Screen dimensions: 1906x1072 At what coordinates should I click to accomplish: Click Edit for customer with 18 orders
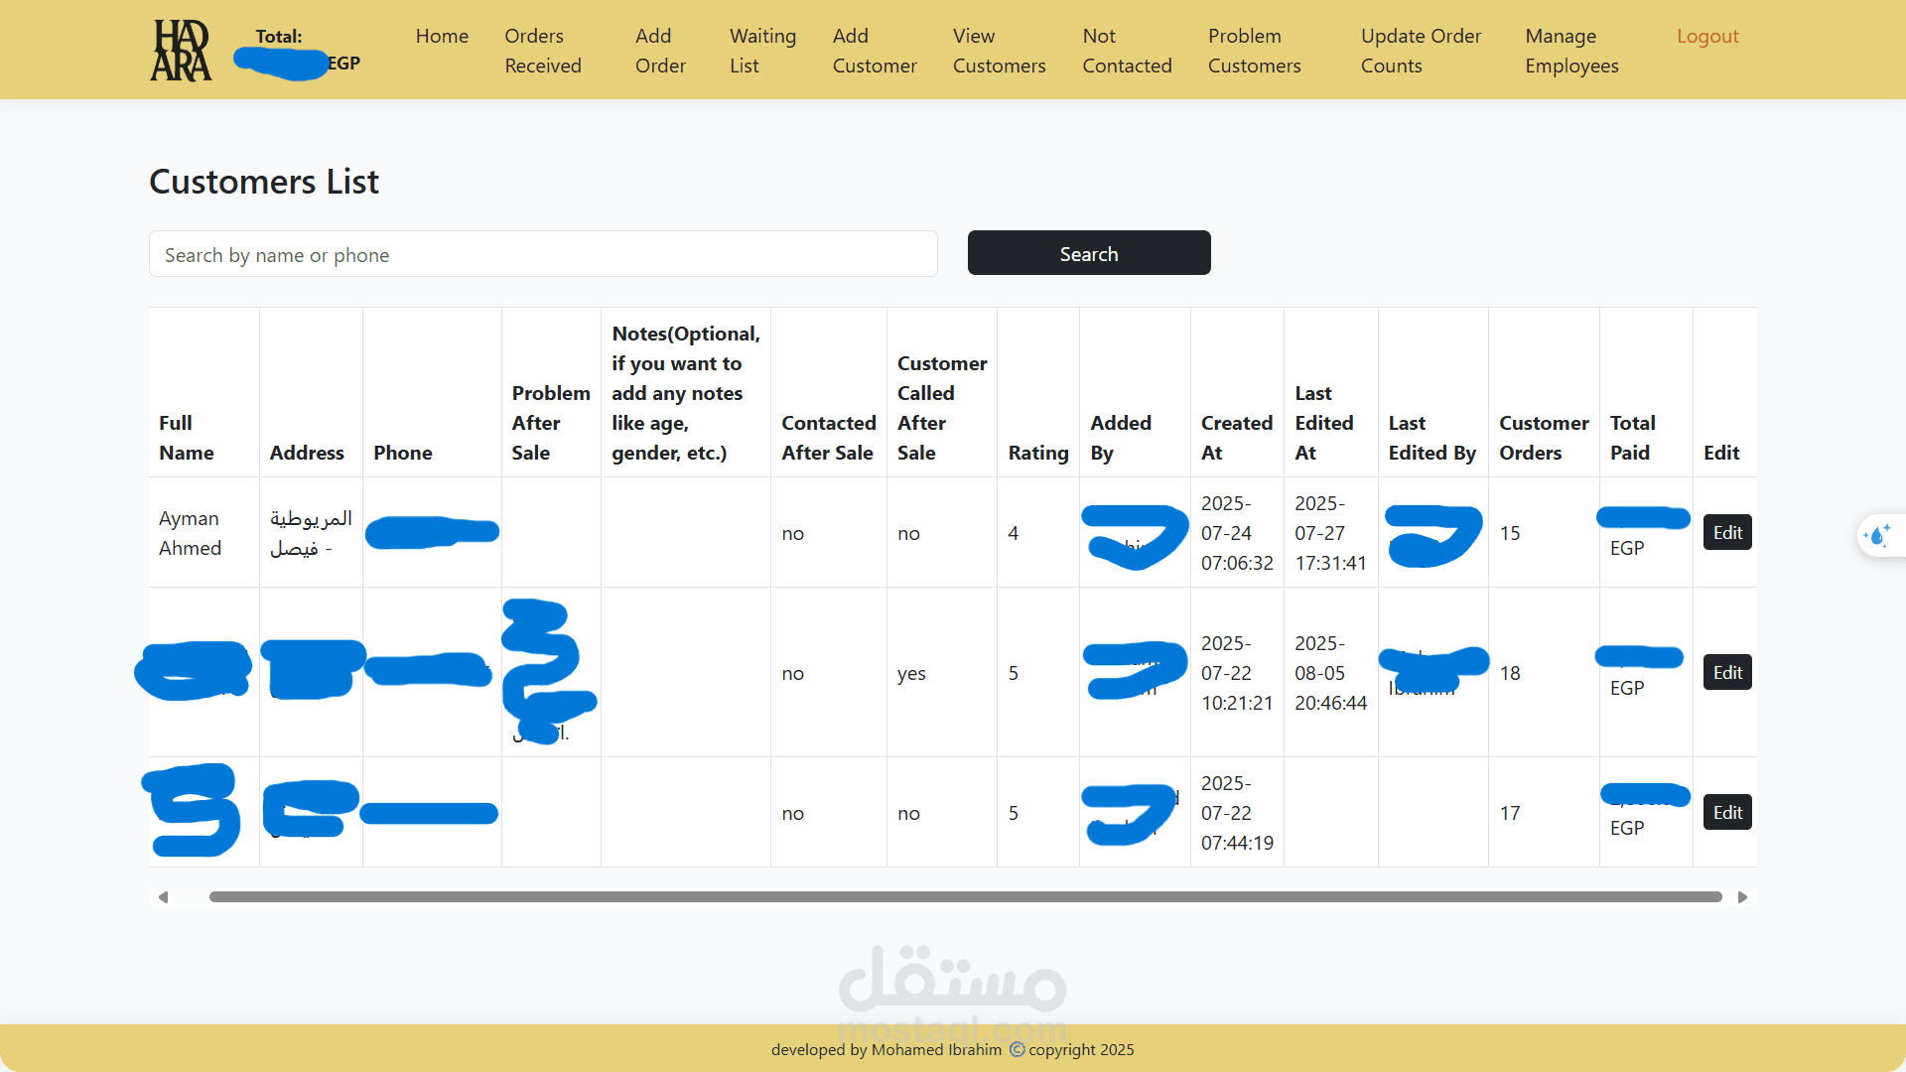(1727, 673)
